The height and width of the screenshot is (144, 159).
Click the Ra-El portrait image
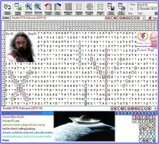coord(21,47)
